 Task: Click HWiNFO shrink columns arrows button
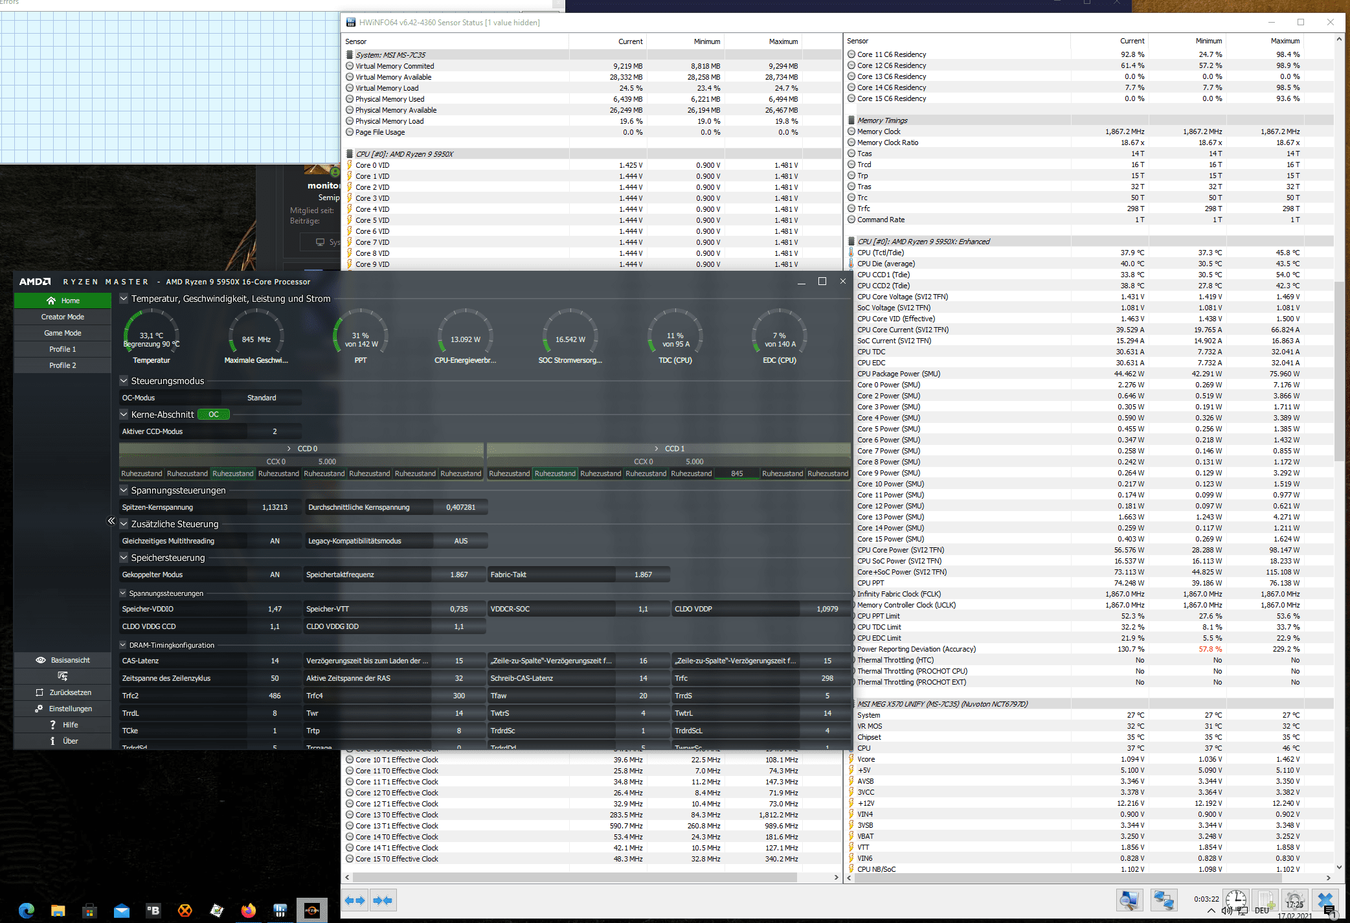pyautogui.click(x=383, y=900)
